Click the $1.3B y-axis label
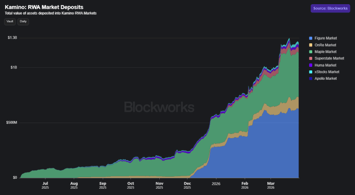355x195 pixels. (x=12, y=38)
